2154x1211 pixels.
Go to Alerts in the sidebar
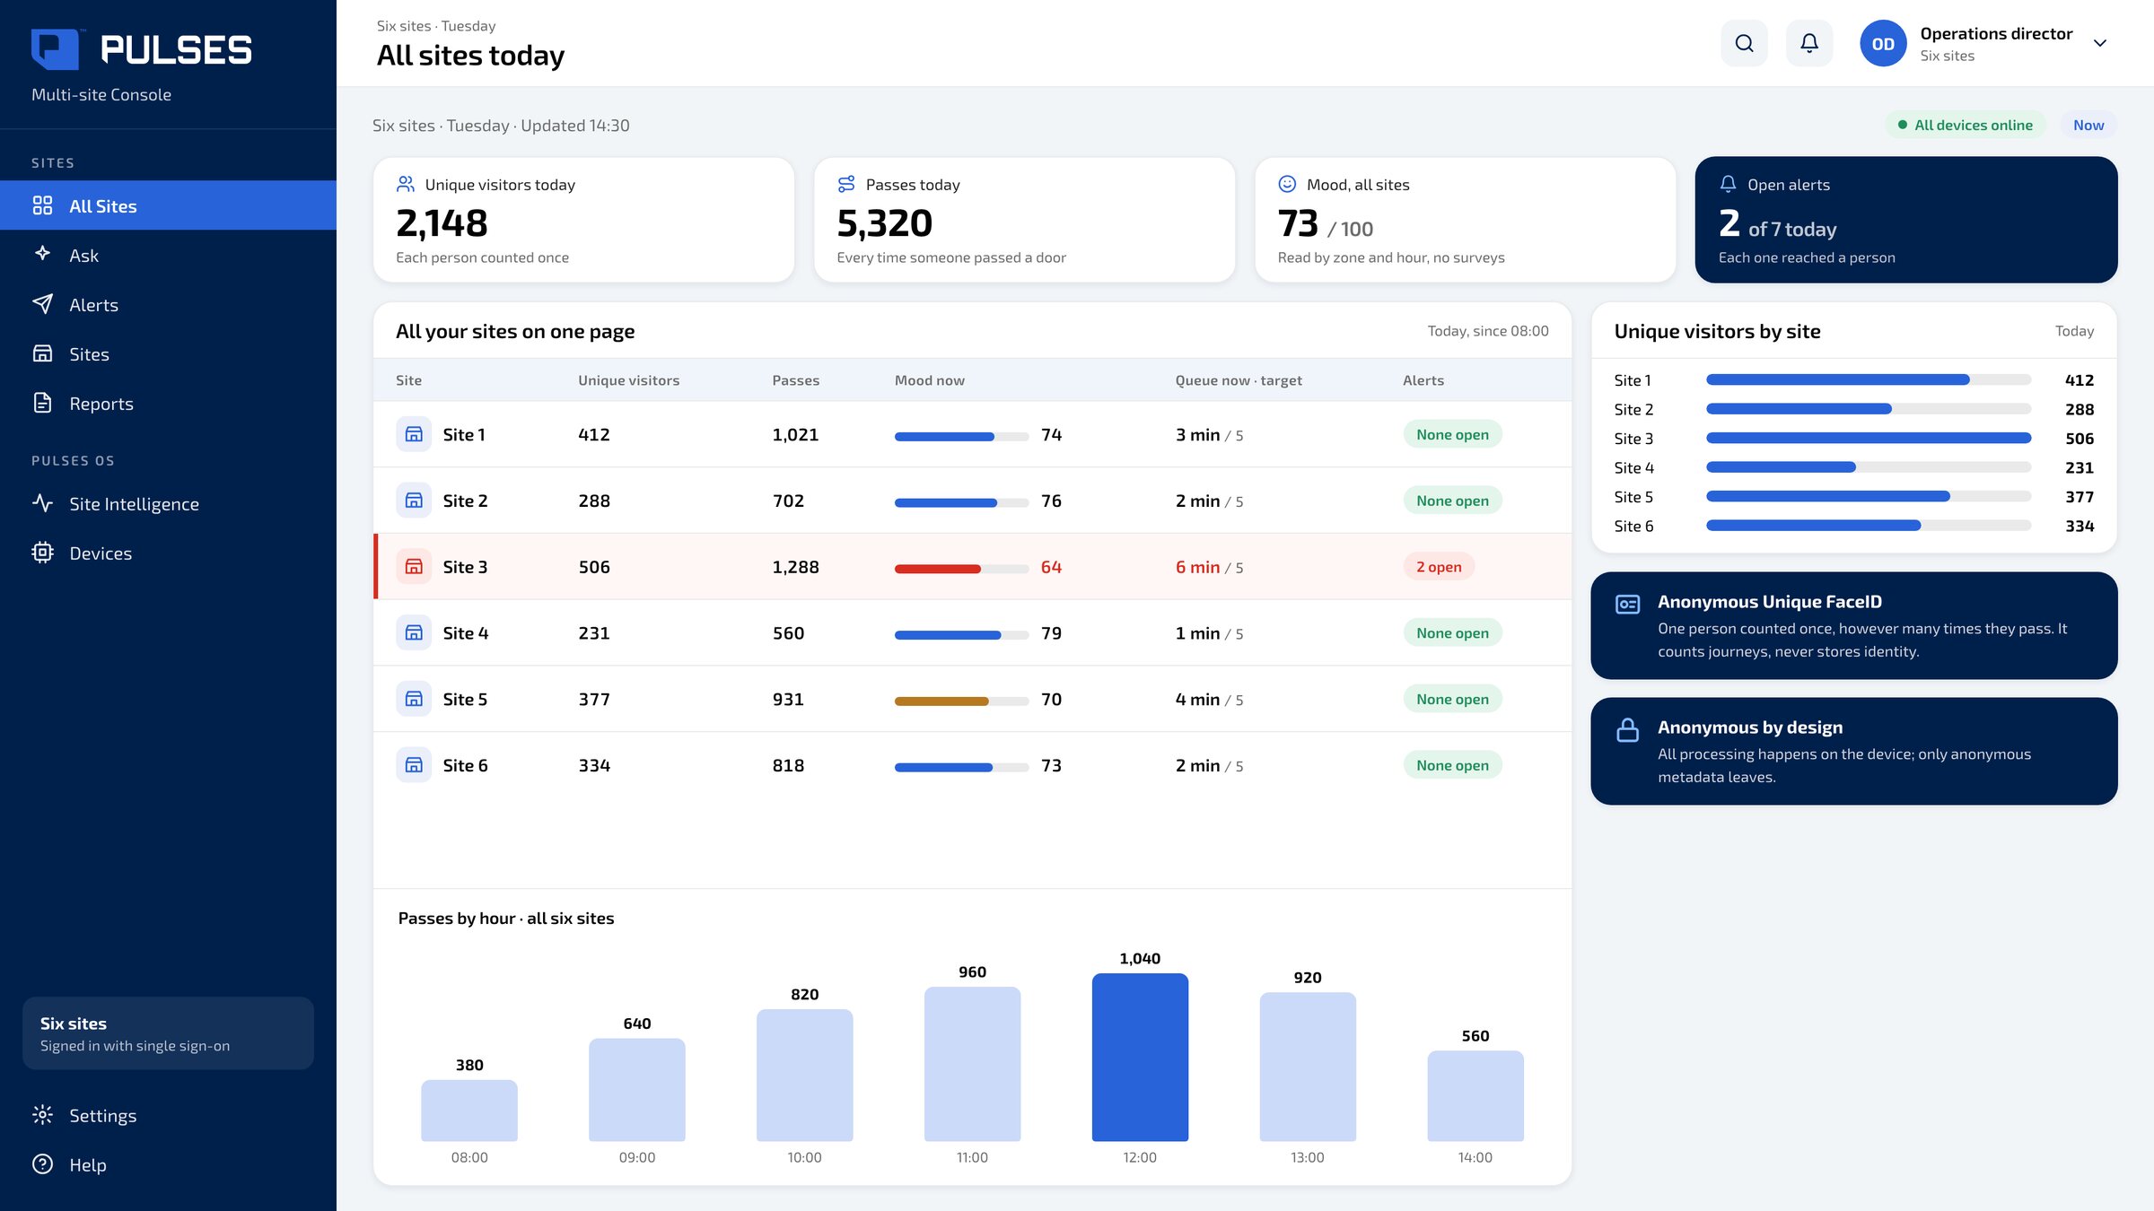tap(168, 304)
